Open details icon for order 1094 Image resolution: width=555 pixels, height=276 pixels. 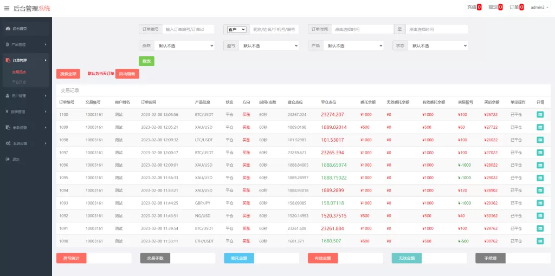540,190
